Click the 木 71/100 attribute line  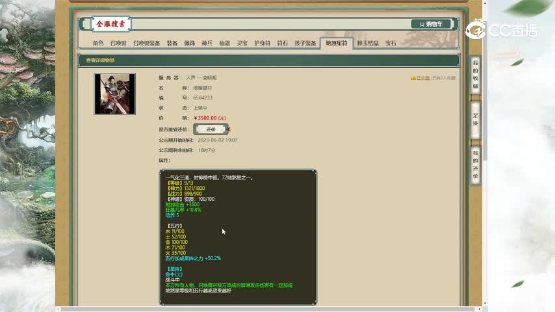pos(175,248)
